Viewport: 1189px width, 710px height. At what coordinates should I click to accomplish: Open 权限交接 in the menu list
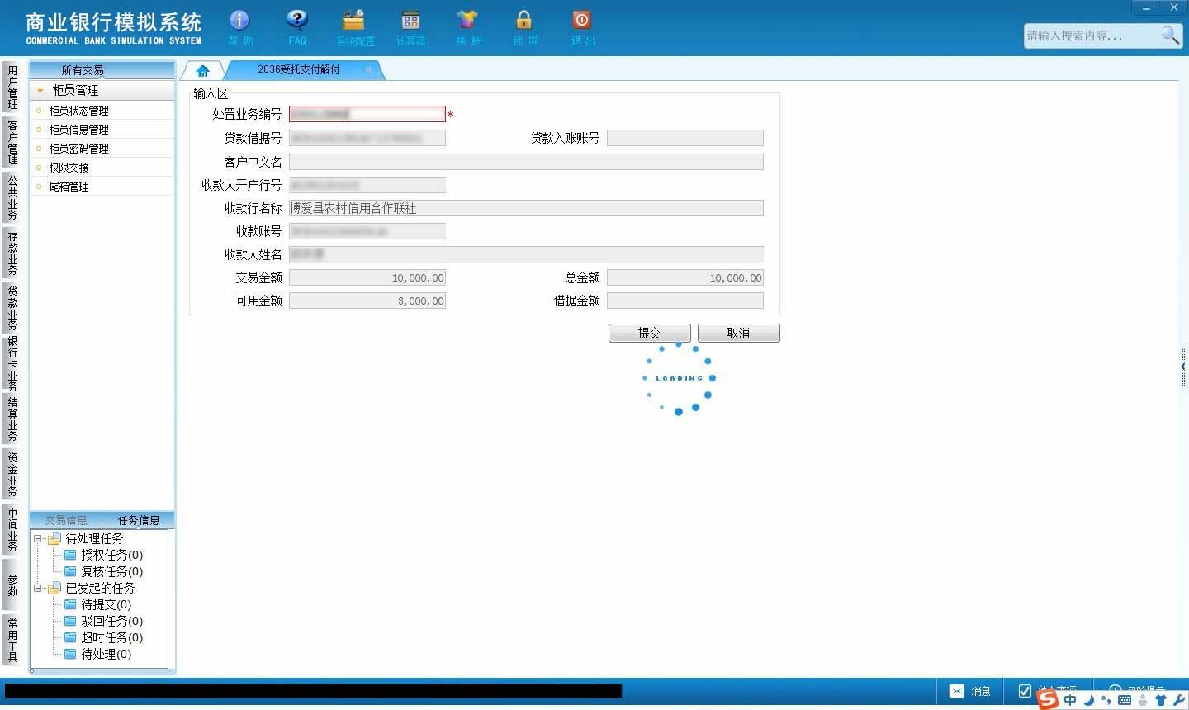(69, 168)
